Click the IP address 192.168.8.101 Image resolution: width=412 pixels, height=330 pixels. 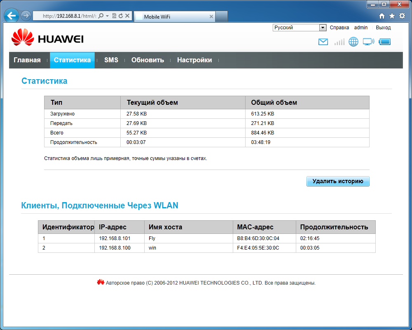(x=115, y=238)
